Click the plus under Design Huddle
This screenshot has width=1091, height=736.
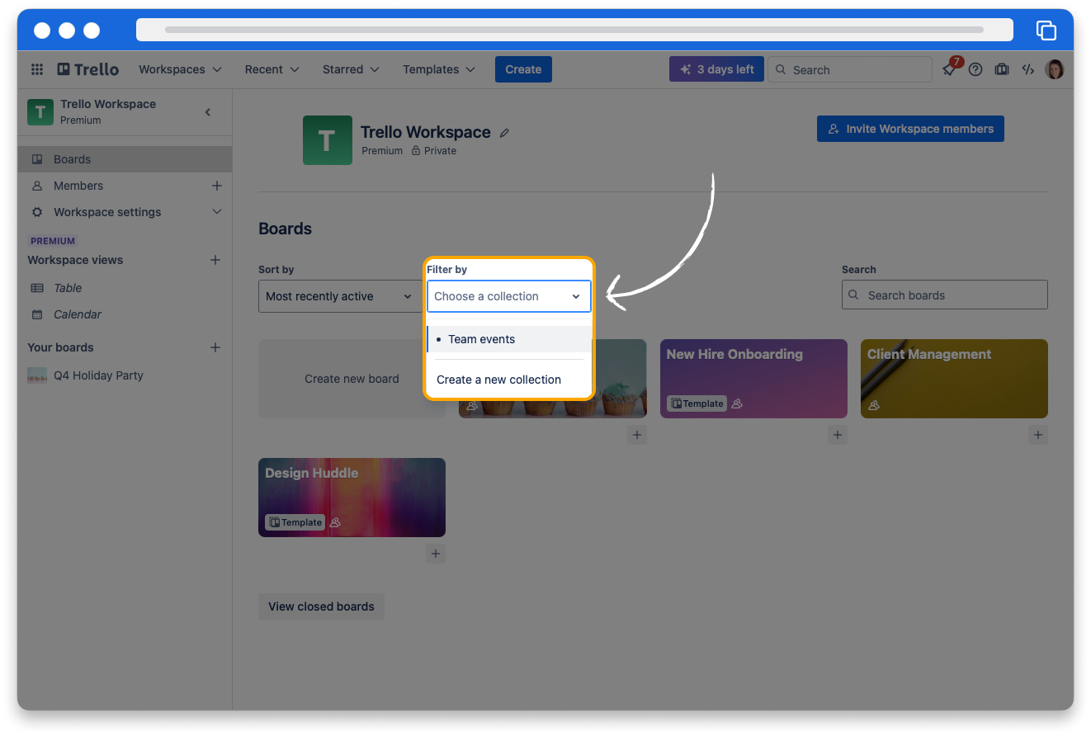[x=436, y=554]
